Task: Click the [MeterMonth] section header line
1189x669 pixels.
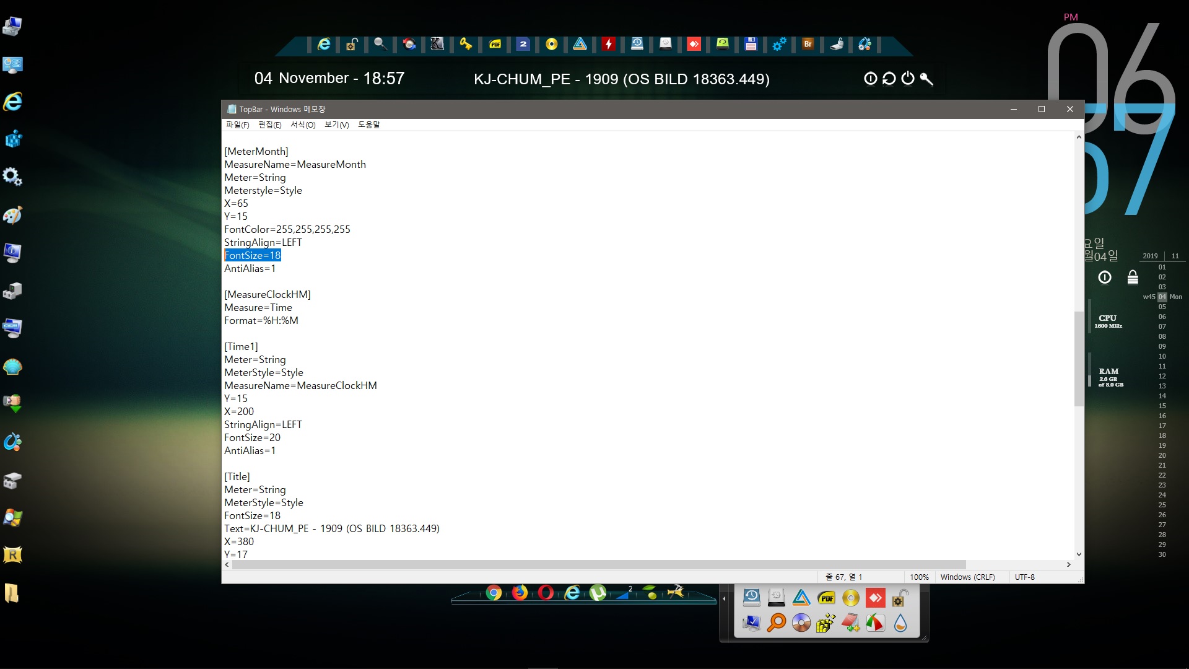Action: click(x=256, y=151)
